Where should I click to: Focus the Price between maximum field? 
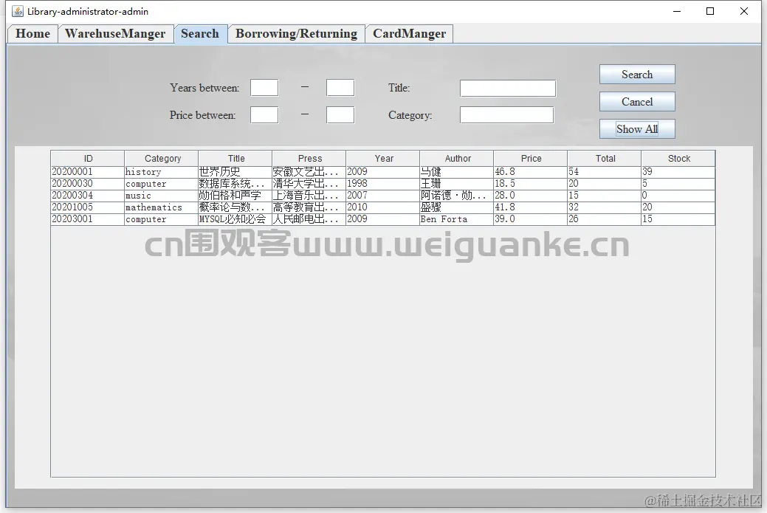(340, 115)
